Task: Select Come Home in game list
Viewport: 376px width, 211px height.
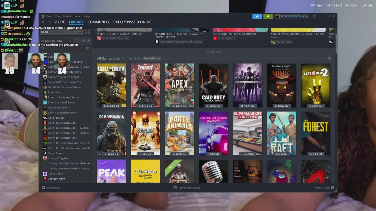Action: point(55,173)
